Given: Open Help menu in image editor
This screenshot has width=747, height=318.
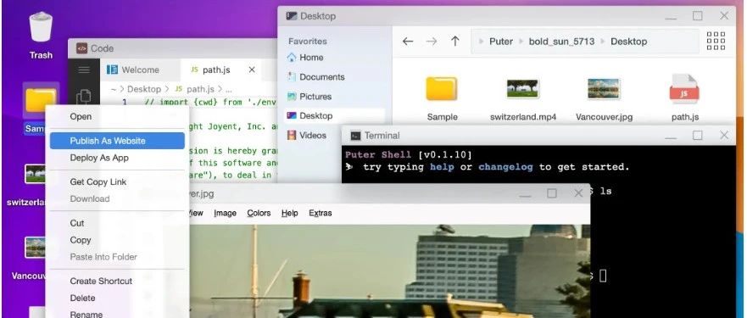Looking at the screenshot, I should click(x=290, y=213).
